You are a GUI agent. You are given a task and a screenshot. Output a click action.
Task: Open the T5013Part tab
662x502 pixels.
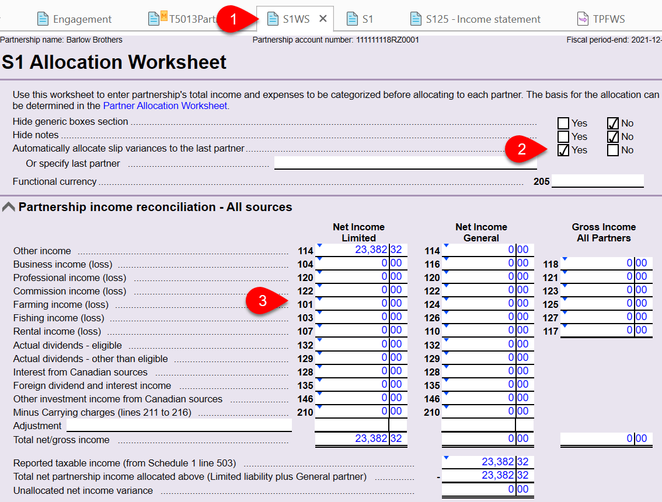[x=182, y=19]
